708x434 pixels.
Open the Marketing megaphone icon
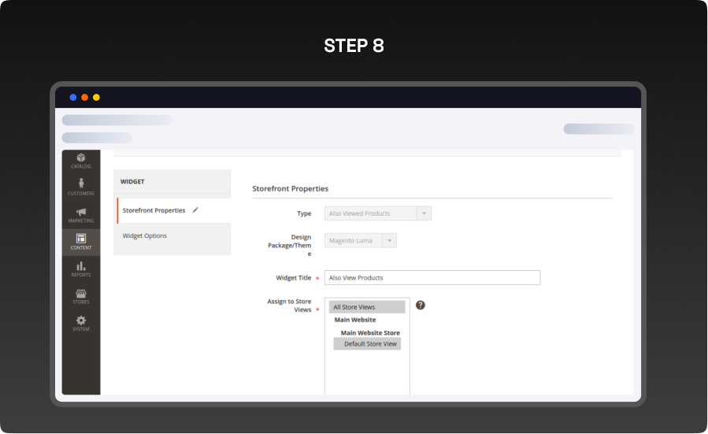click(x=81, y=214)
